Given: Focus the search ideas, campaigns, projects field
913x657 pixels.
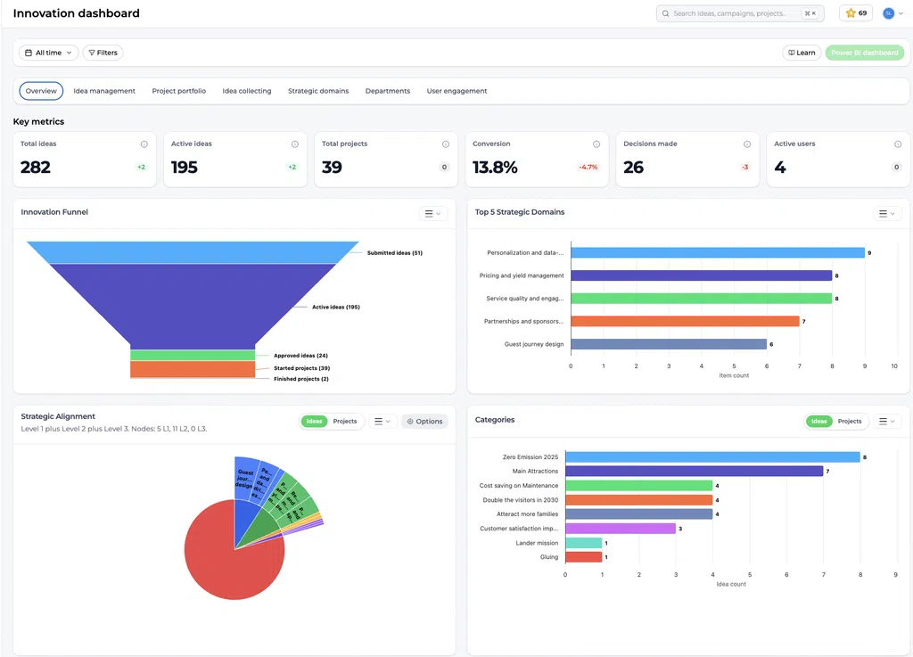Looking at the screenshot, I should click(740, 13).
